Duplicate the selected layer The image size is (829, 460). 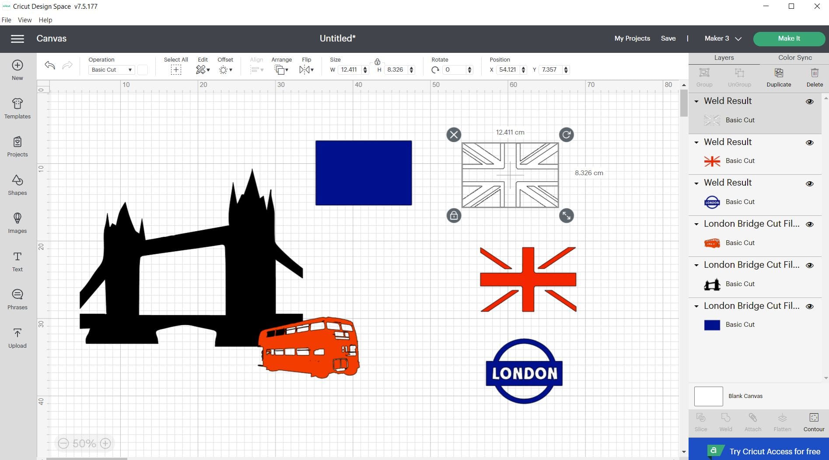click(x=779, y=77)
